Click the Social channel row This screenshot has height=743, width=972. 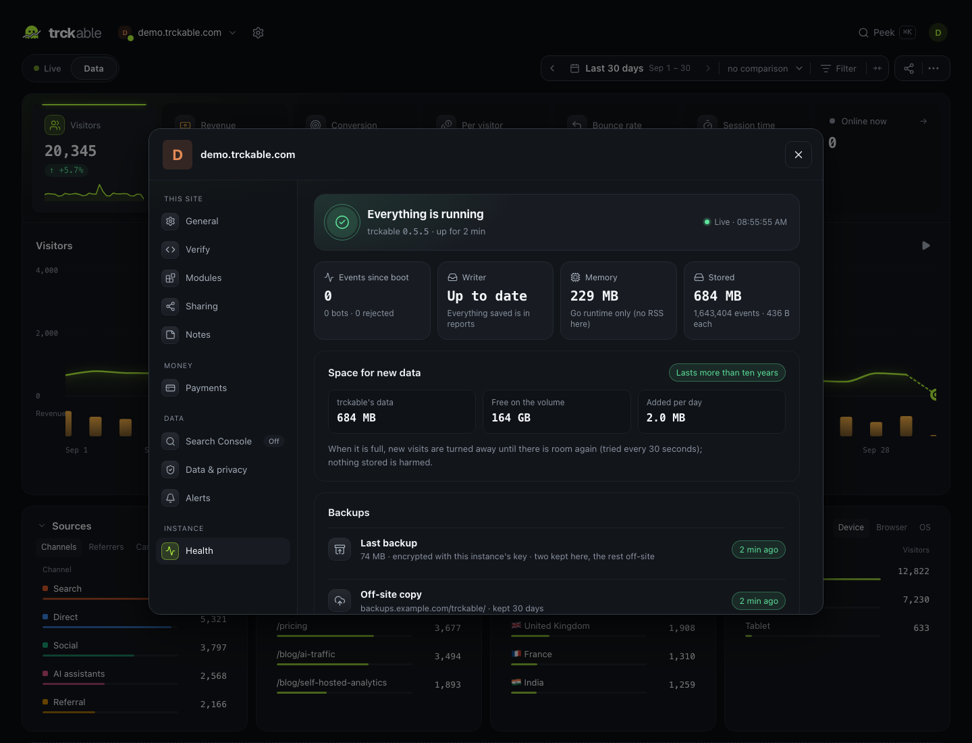click(x=134, y=647)
